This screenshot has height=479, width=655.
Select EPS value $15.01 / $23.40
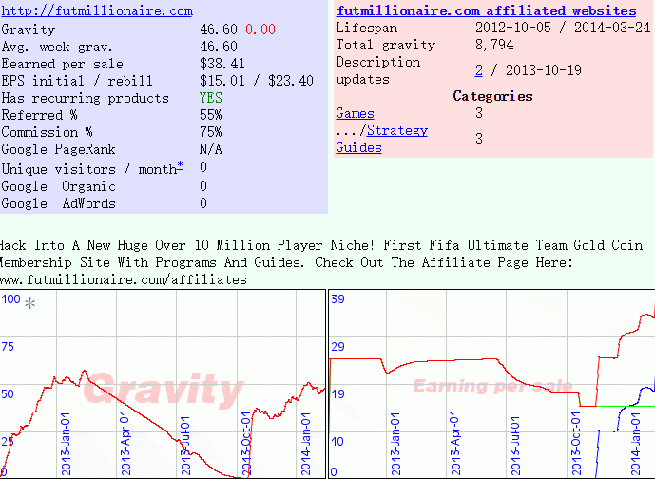(x=257, y=81)
